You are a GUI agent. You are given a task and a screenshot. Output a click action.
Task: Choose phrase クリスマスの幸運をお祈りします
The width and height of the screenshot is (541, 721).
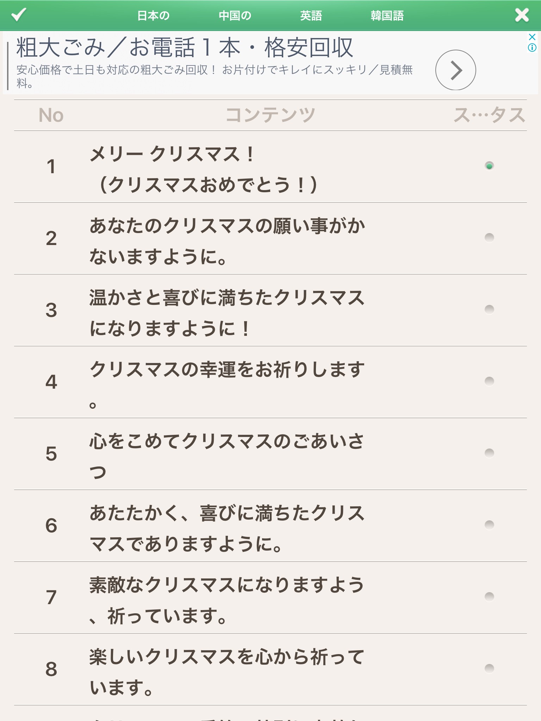click(x=227, y=370)
